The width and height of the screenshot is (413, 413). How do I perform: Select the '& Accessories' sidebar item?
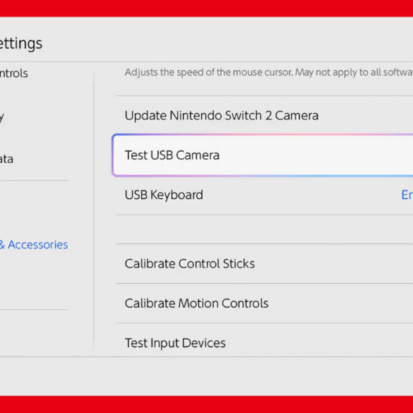[34, 245]
